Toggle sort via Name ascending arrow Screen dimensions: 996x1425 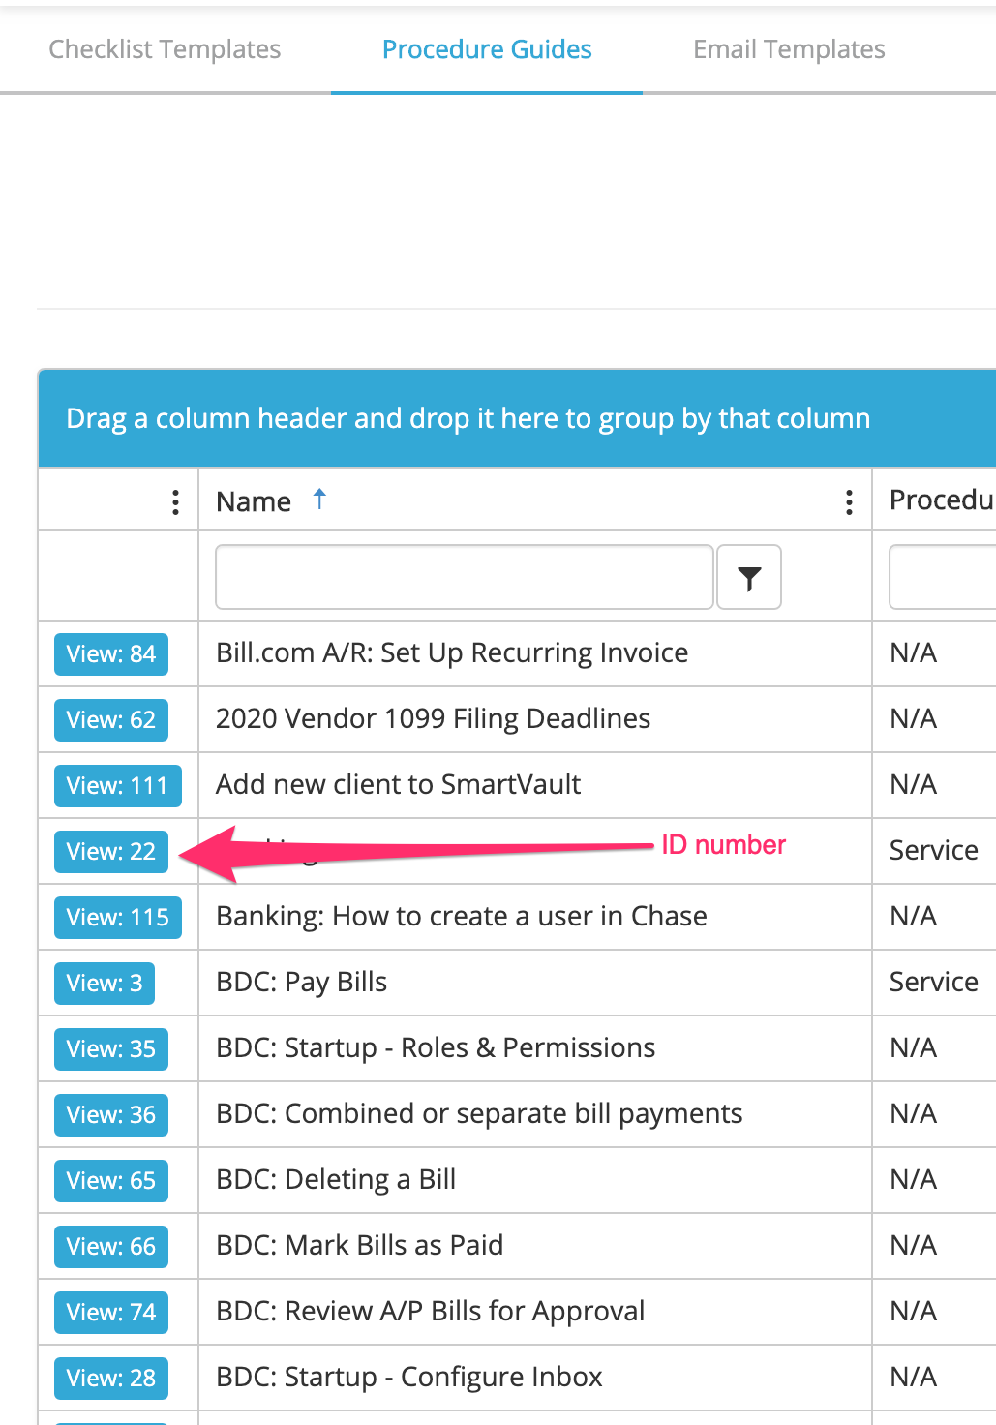(319, 500)
